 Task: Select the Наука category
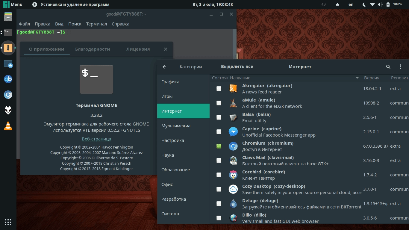coord(183,155)
